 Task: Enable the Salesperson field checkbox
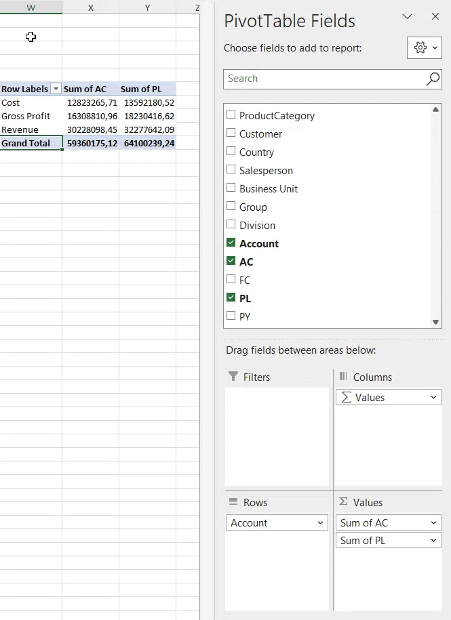[231, 170]
